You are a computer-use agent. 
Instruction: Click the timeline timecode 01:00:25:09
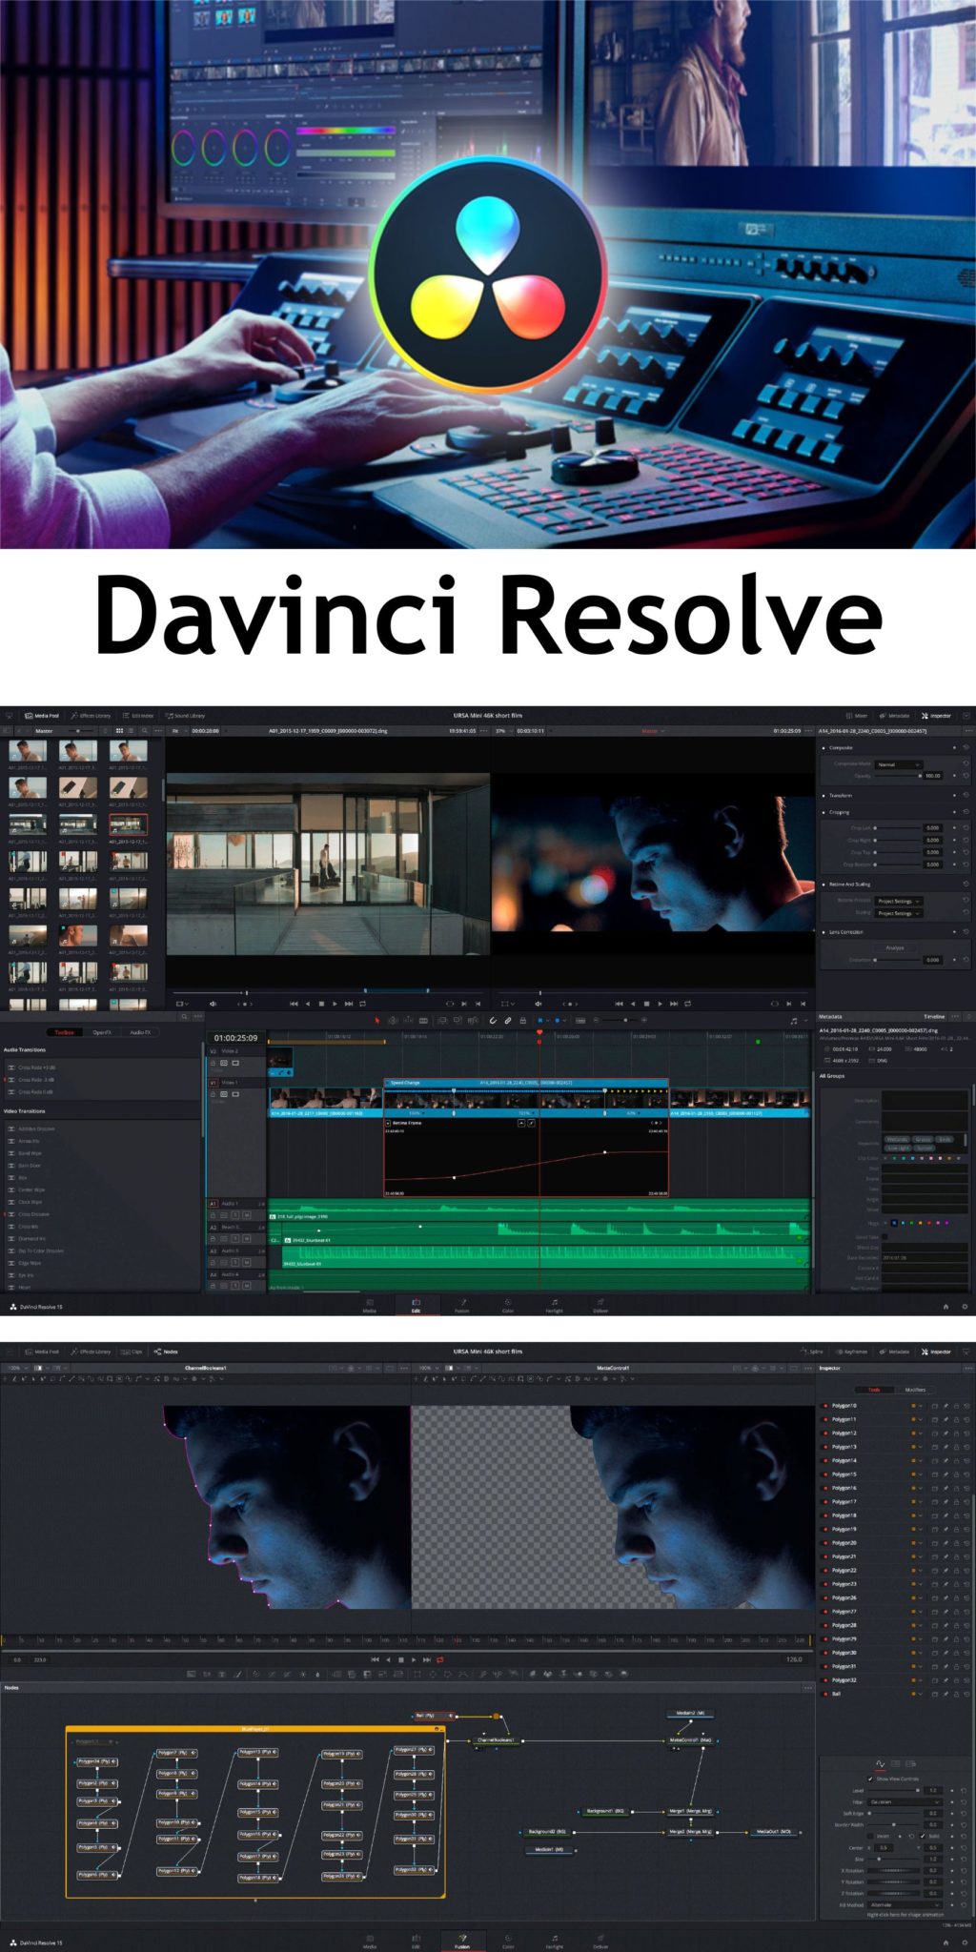tap(235, 1038)
